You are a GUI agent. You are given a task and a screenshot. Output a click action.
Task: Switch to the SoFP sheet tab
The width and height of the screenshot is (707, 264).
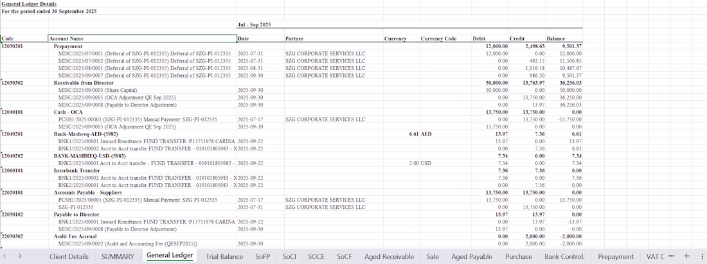tap(262, 256)
